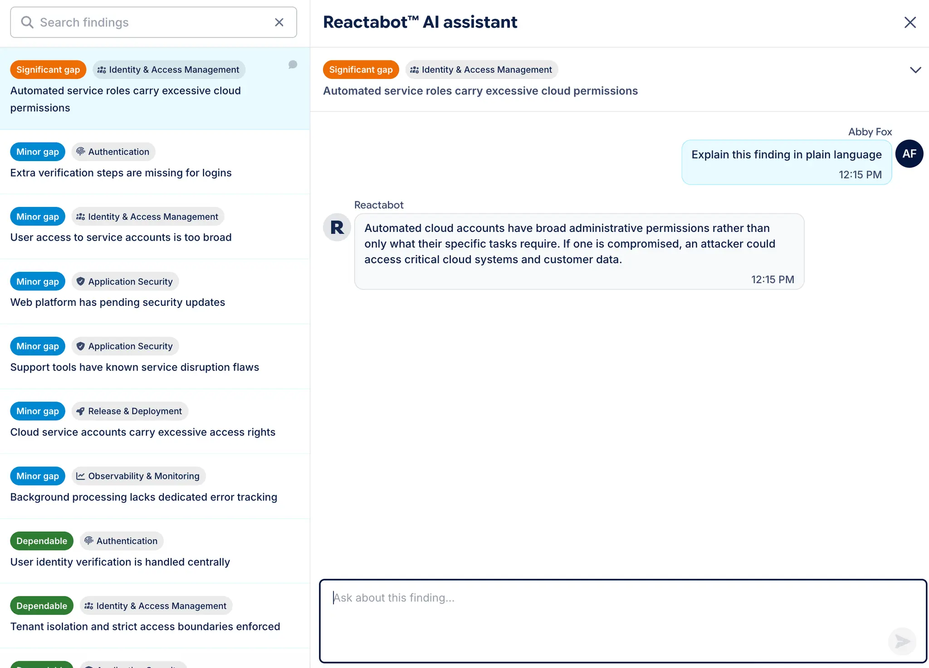Screen dimensions: 929x668
Task: Click the Identity & Access Management tag in assistant header
Action: click(481, 69)
